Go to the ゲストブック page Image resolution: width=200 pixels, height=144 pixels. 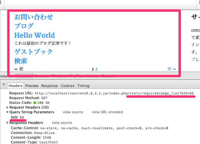33,52
